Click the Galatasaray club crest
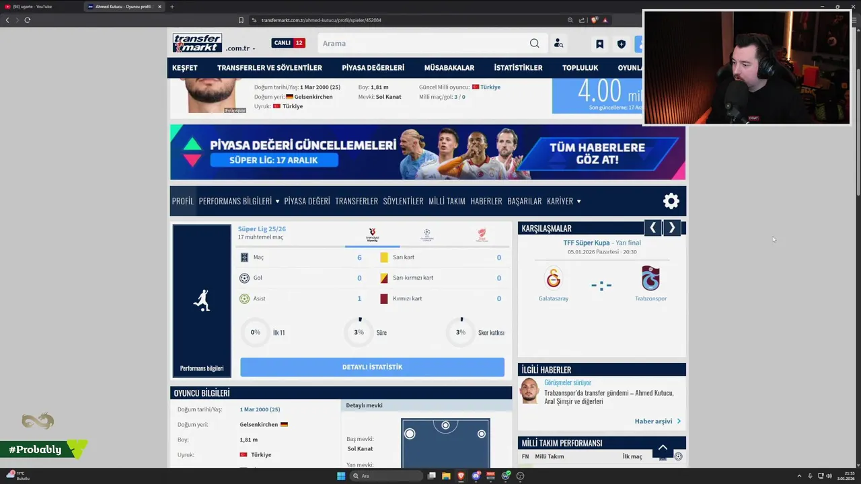The width and height of the screenshot is (861, 484). 554,278
